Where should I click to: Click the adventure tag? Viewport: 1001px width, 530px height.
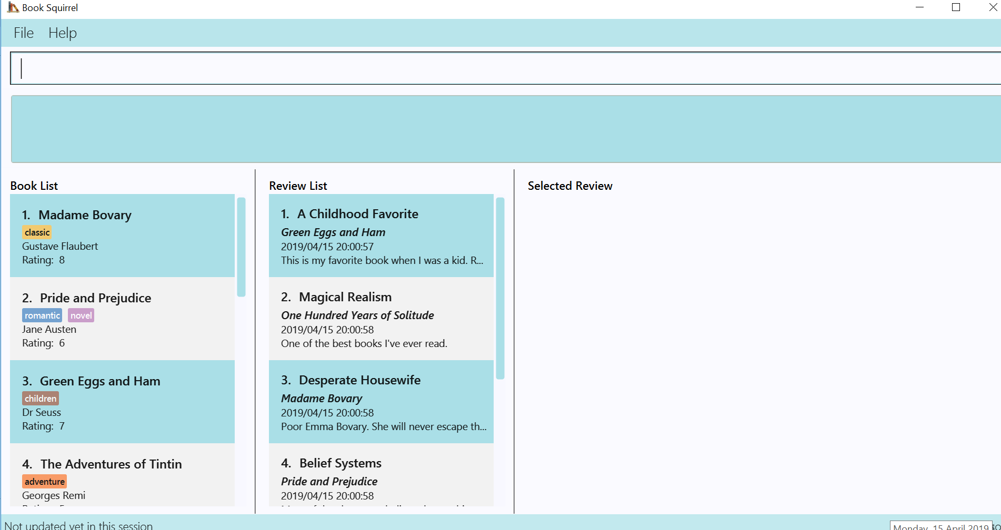click(44, 482)
